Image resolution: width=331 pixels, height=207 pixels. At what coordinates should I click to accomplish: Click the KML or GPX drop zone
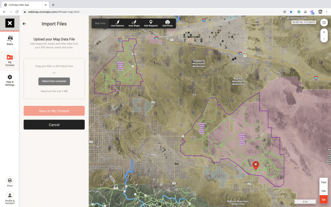pos(54,78)
